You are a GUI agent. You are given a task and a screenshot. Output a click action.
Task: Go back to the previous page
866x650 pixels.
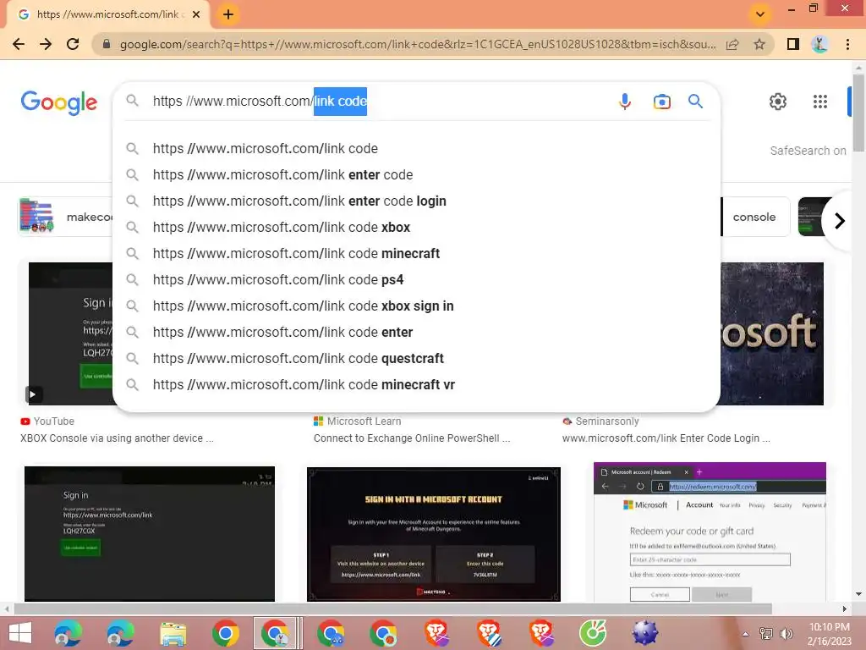tap(19, 44)
